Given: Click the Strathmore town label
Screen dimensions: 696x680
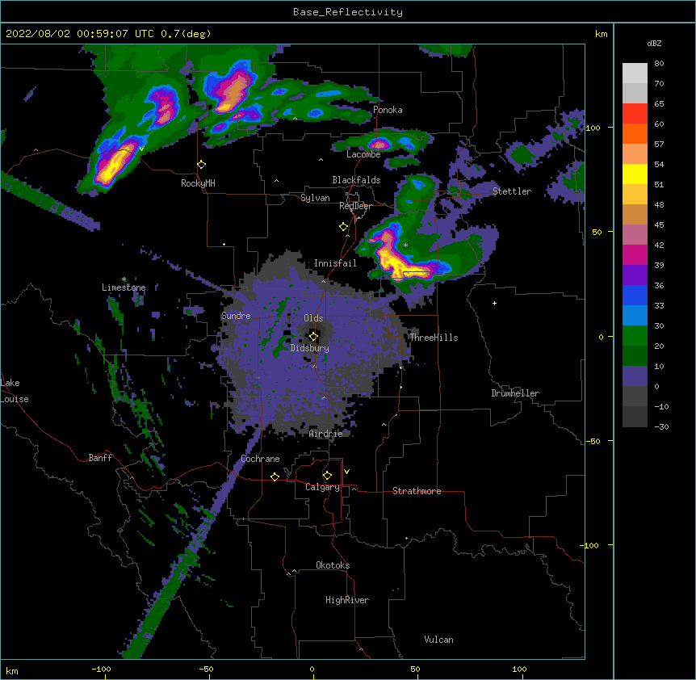Looking at the screenshot, I should [417, 491].
